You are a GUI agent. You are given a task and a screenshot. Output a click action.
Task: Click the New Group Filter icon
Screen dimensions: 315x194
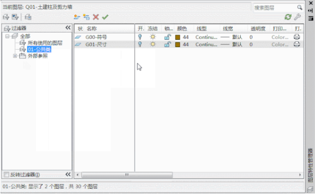[15, 17]
